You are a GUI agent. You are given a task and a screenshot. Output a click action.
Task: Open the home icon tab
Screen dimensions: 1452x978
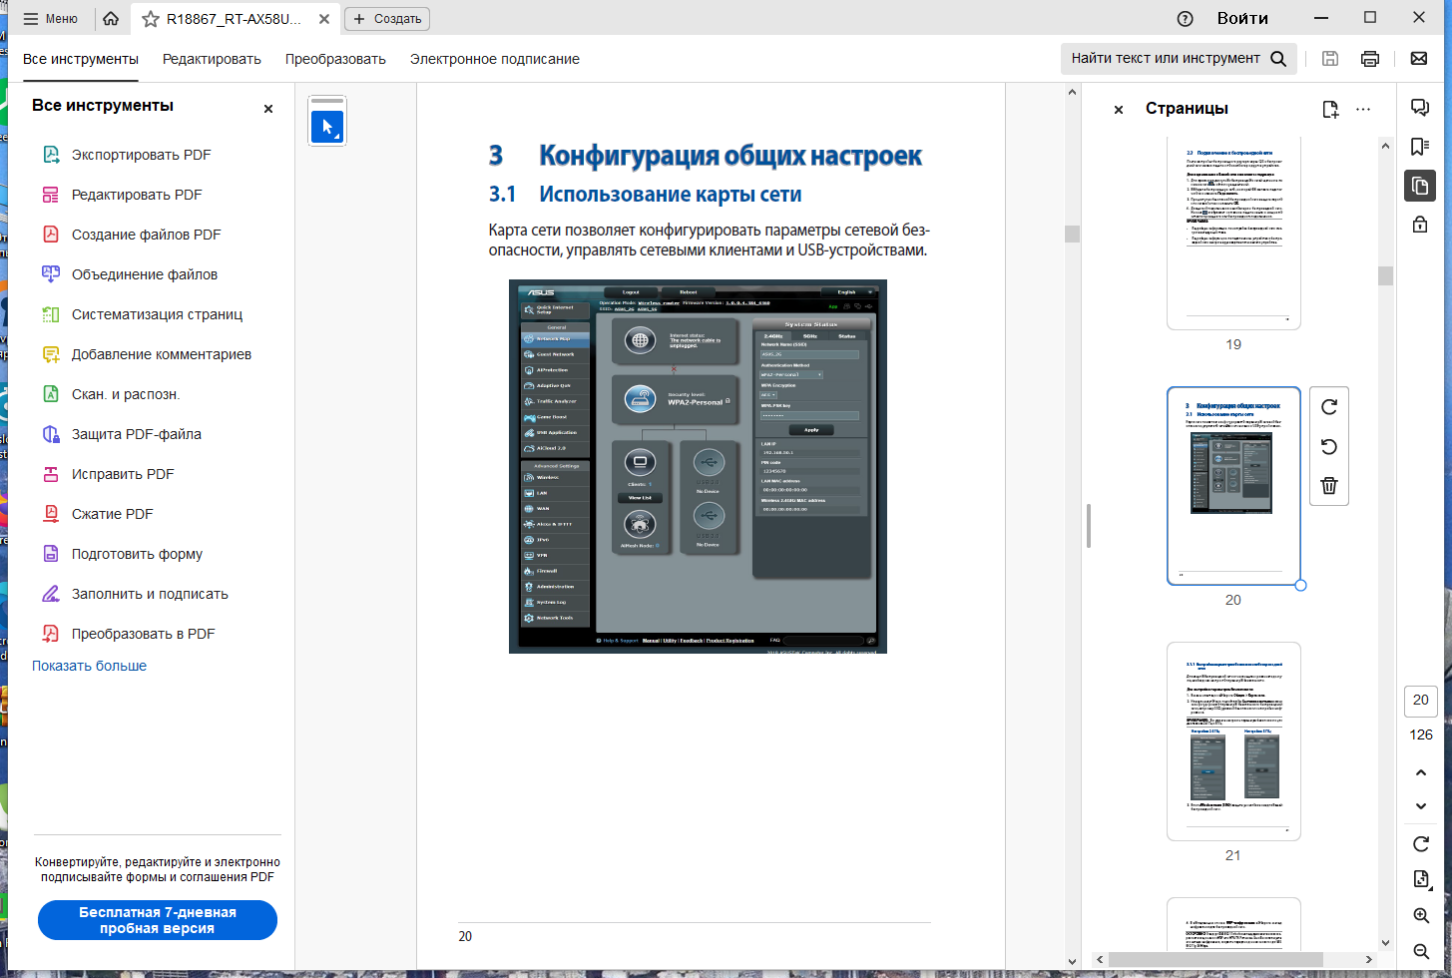tap(112, 19)
